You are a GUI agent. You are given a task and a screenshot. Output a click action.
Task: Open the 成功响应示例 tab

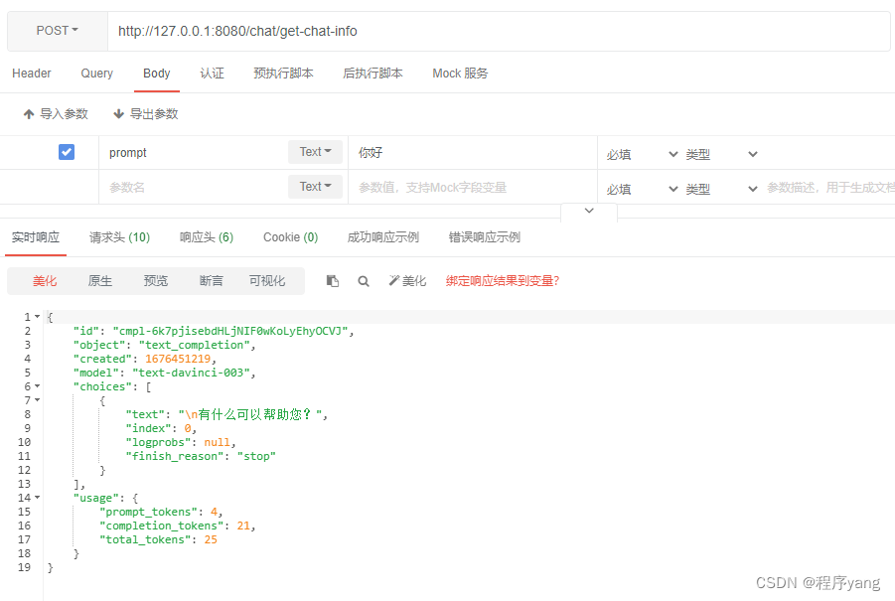pos(383,236)
